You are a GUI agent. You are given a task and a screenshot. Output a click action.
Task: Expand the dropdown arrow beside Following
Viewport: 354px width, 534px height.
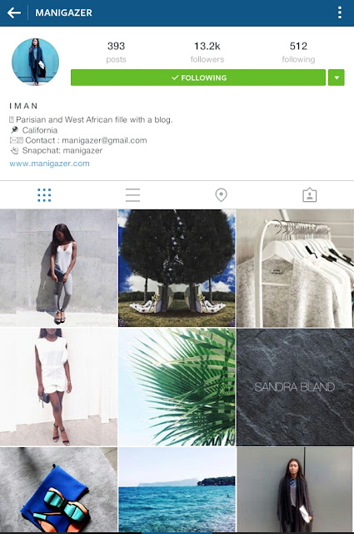(x=337, y=78)
